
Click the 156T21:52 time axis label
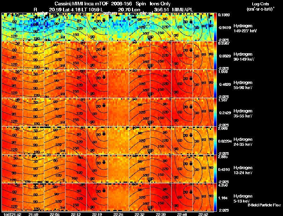tap(12, 214)
